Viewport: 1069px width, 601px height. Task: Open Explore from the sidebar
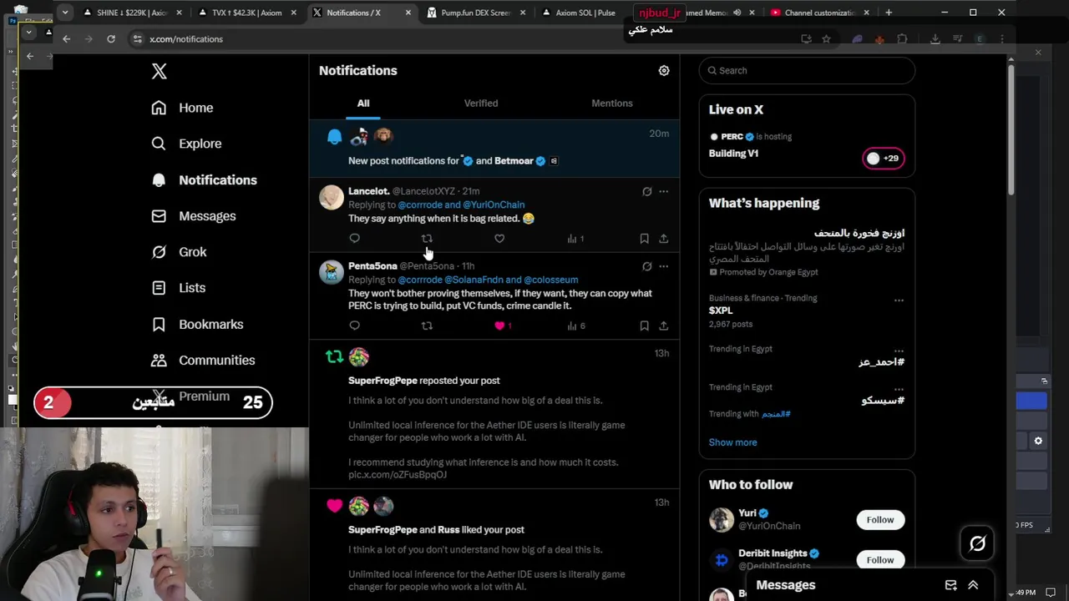point(186,144)
